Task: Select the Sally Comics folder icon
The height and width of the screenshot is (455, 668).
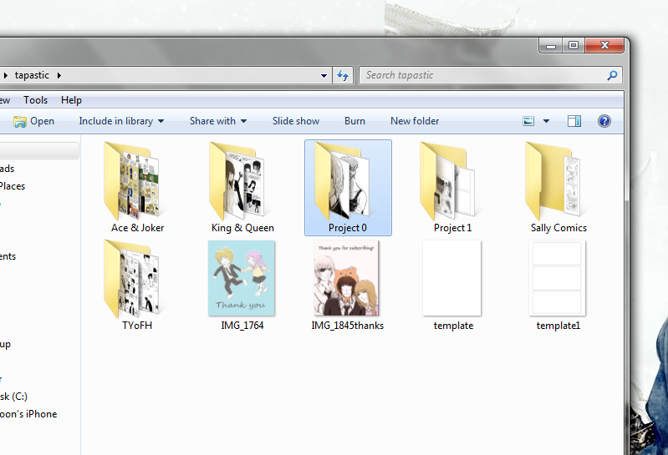Action: coord(553,180)
